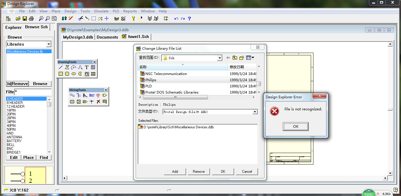Select the Text 'T' tool in DrawingTools

click(x=87, y=67)
